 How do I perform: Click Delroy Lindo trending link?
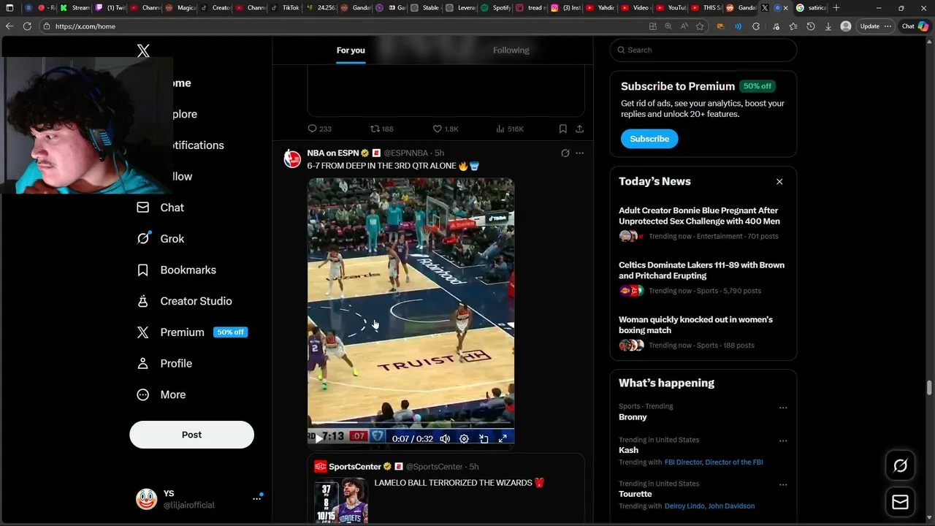click(x=684, y=506)
